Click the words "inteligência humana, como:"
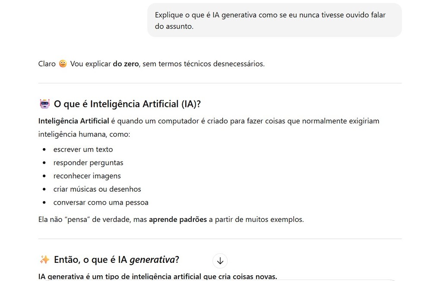This screenshot has width=425, height=281. (84, 134)
